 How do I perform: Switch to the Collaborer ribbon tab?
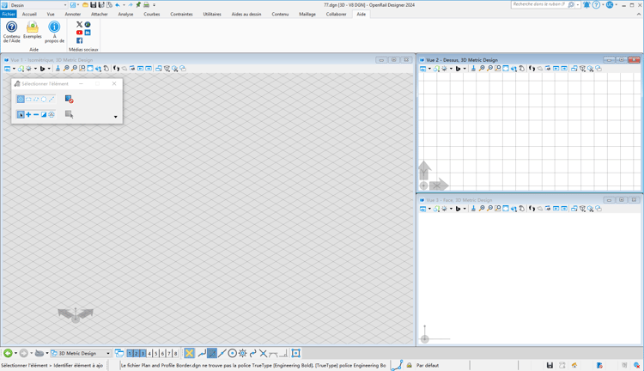[x=336, y=14]
